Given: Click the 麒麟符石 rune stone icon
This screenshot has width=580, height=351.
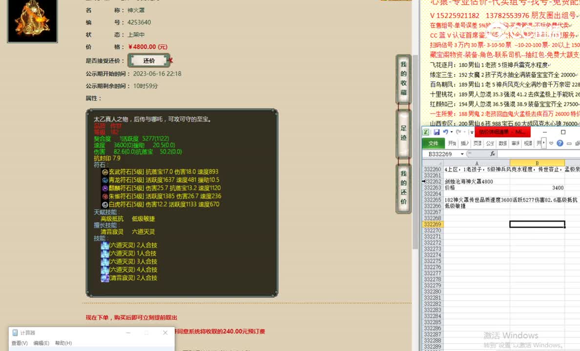Looking at the screenshot, I should point(106,188).
